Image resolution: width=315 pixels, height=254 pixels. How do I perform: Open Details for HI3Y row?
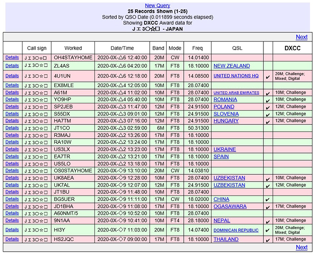pyautogui.click(x=12, y=230)
